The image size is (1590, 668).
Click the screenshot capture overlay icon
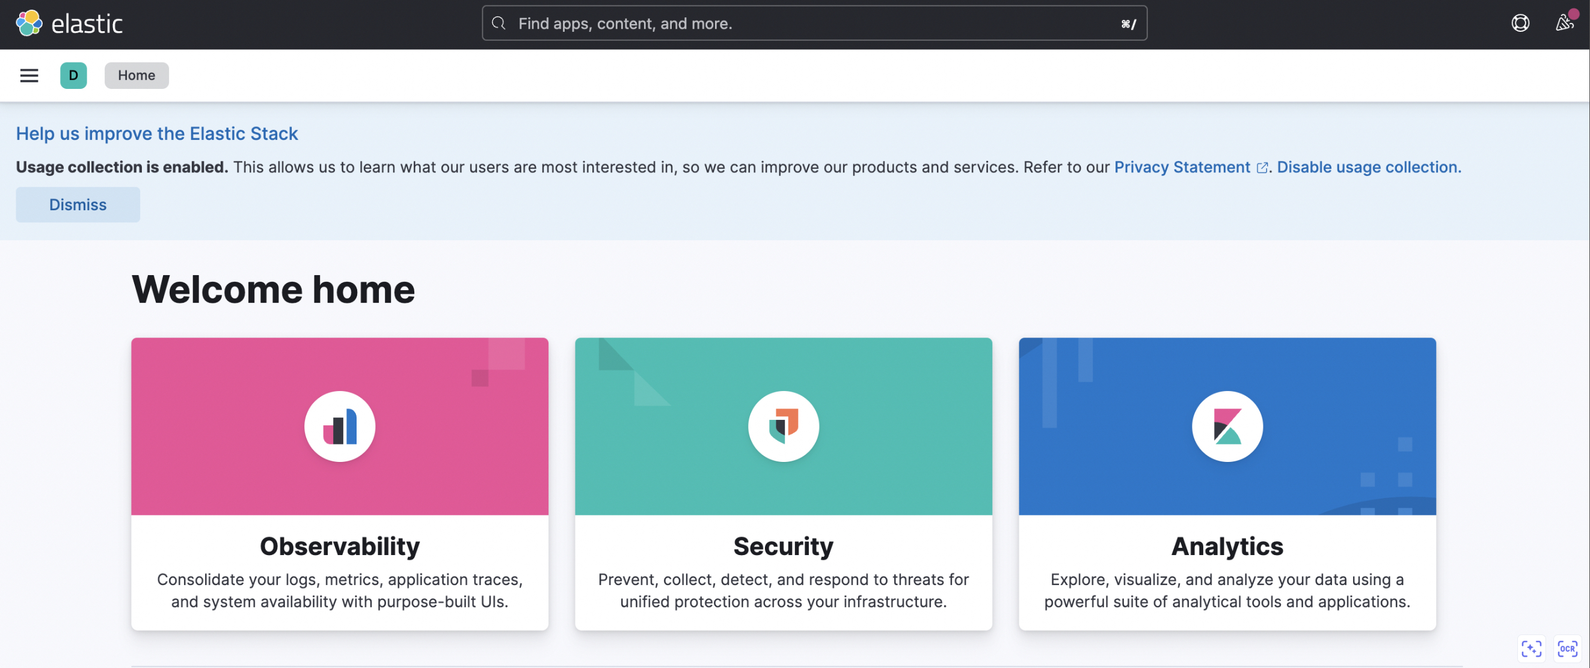coord(1531,648)
